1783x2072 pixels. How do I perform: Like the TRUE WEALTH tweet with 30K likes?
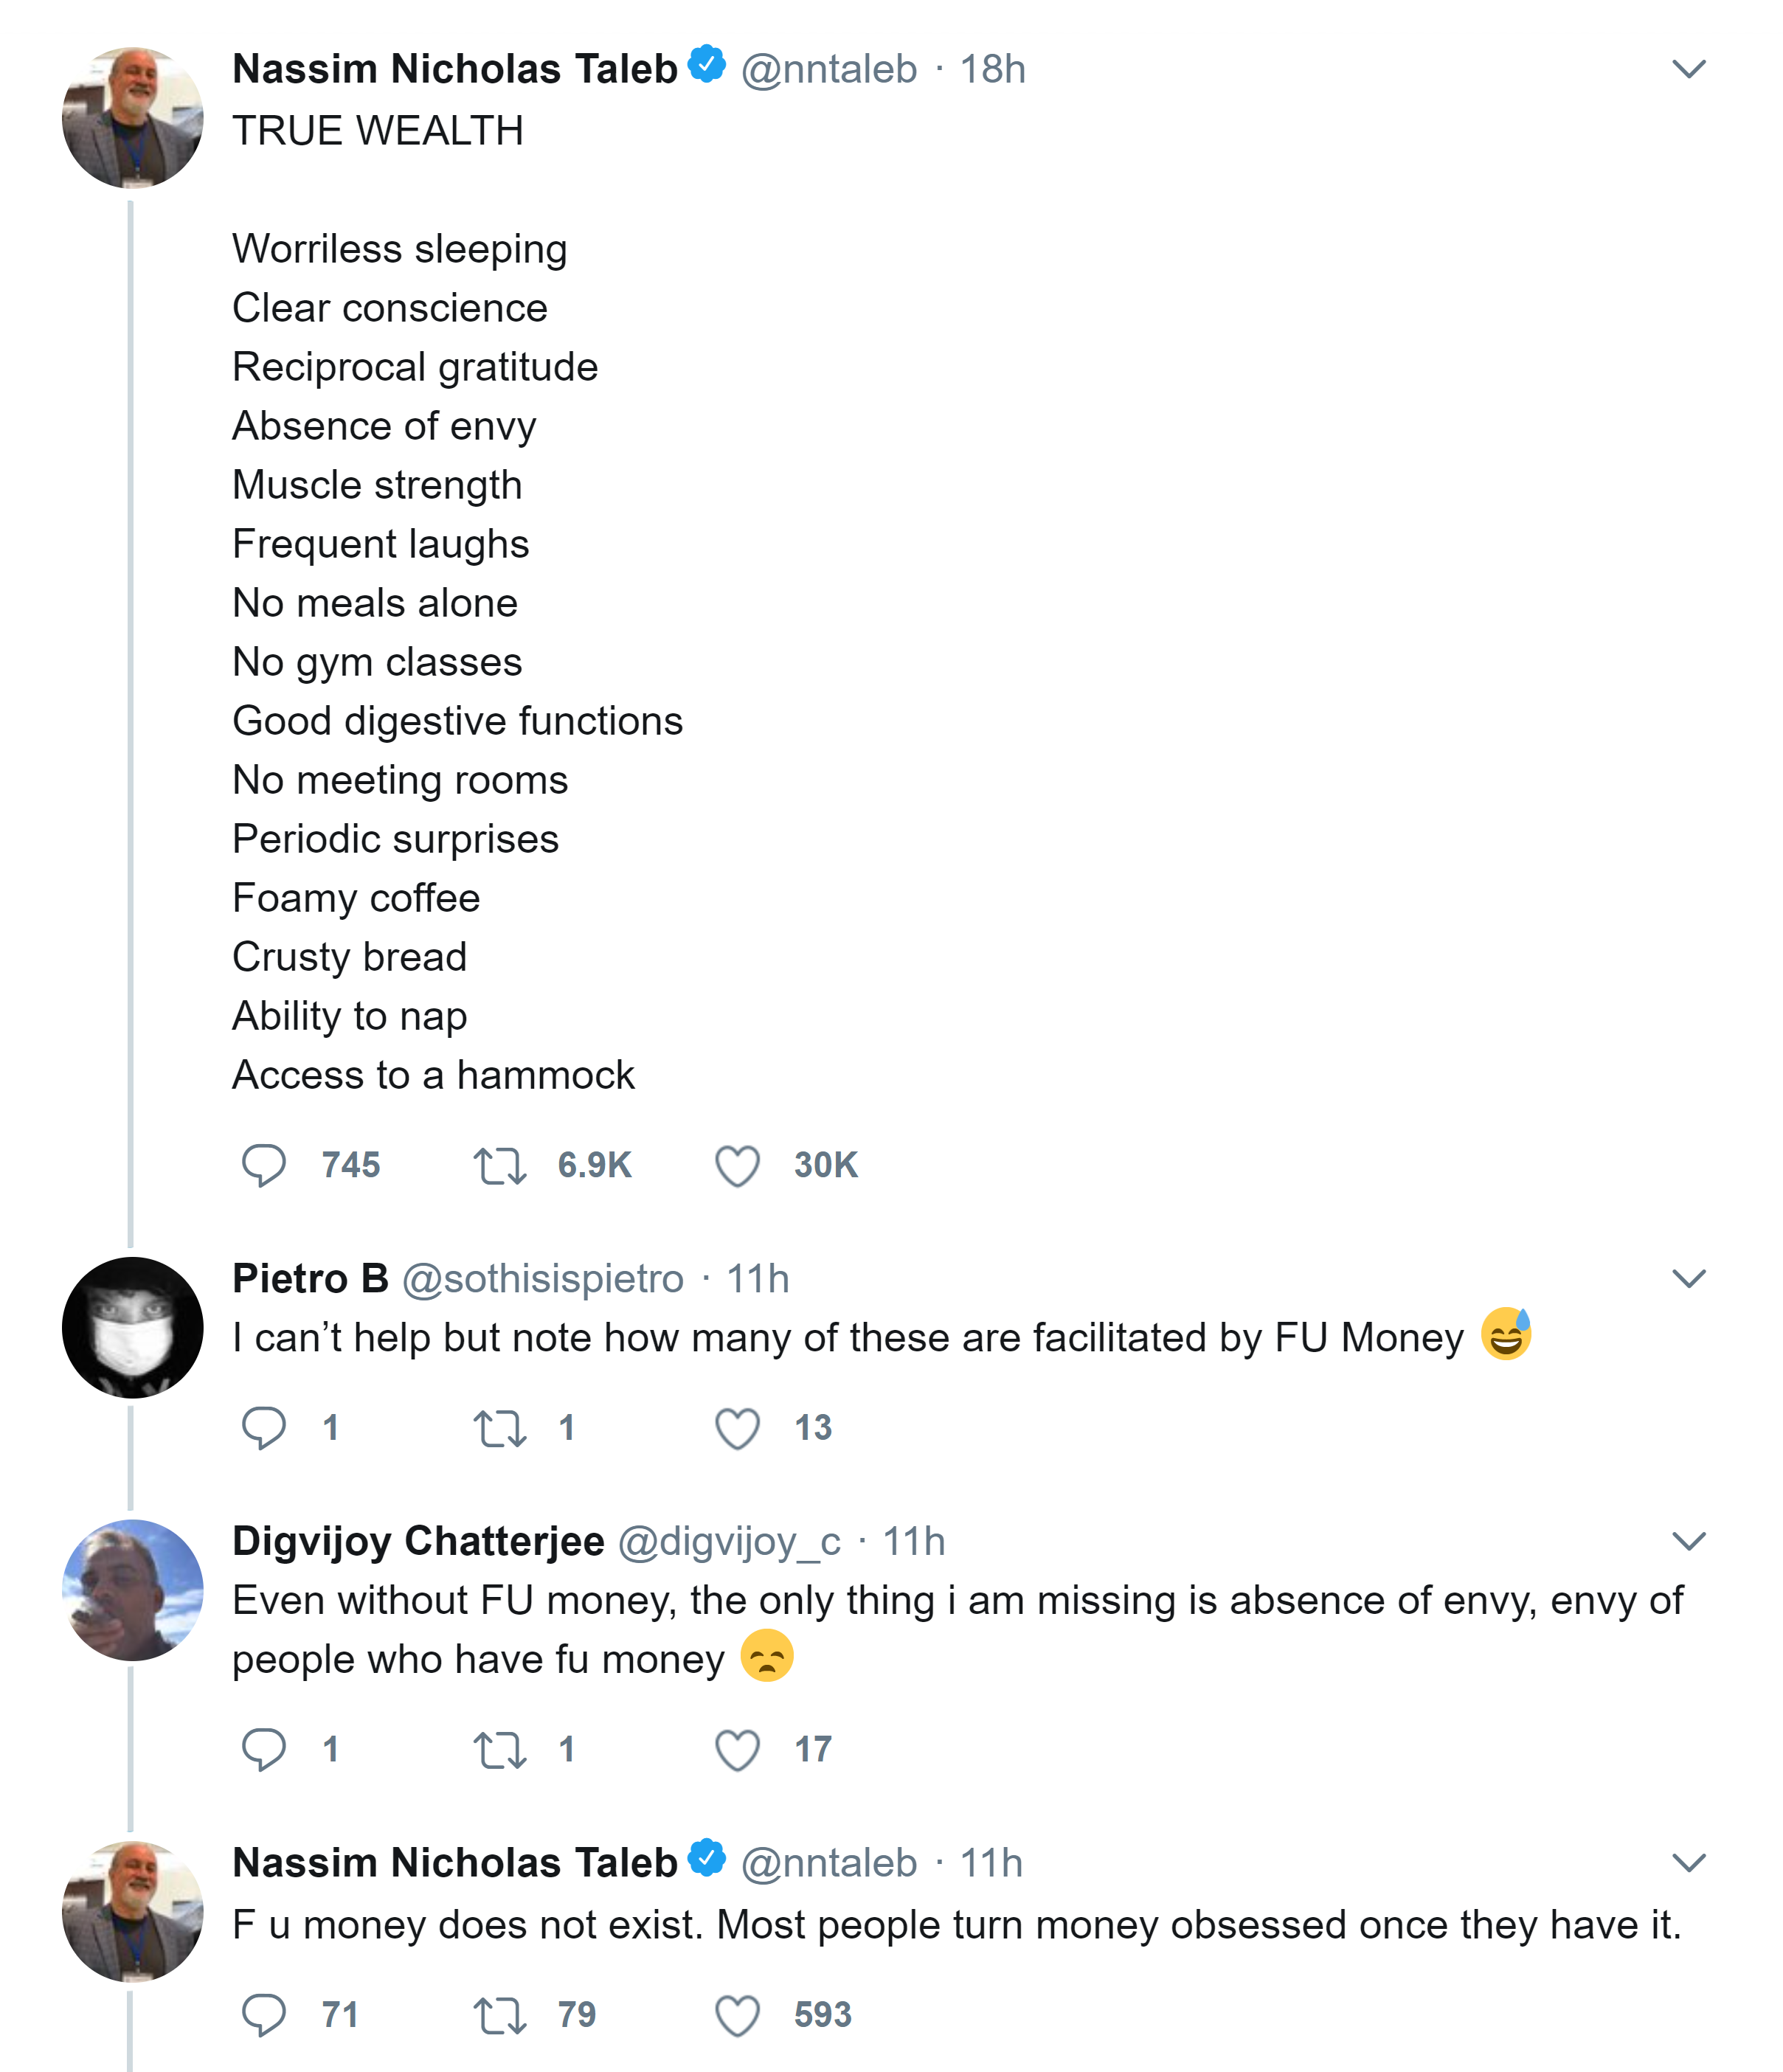click(737, 1165)
